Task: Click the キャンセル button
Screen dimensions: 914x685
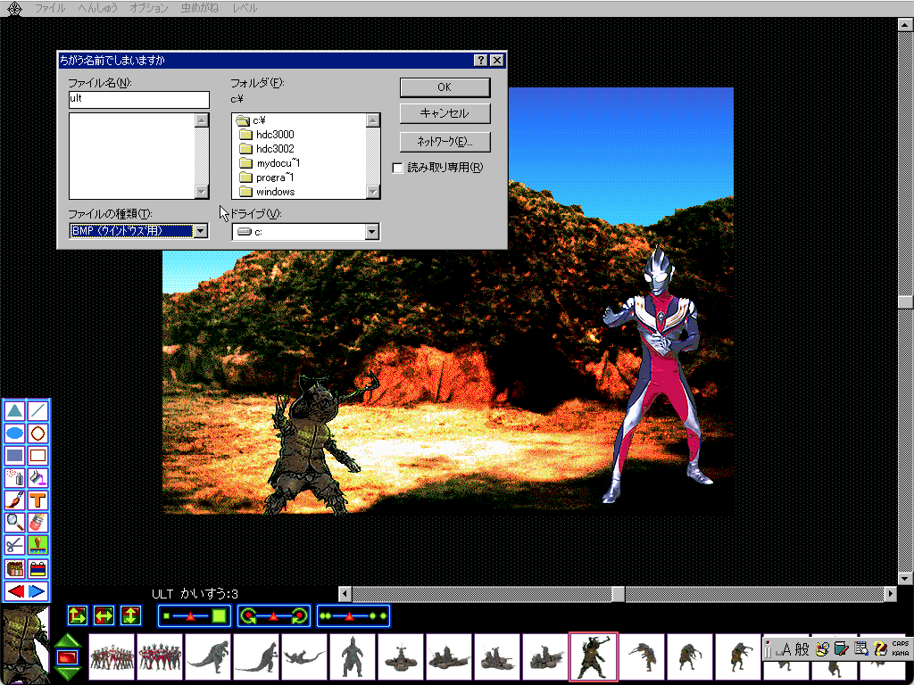Action: point(445,113)
